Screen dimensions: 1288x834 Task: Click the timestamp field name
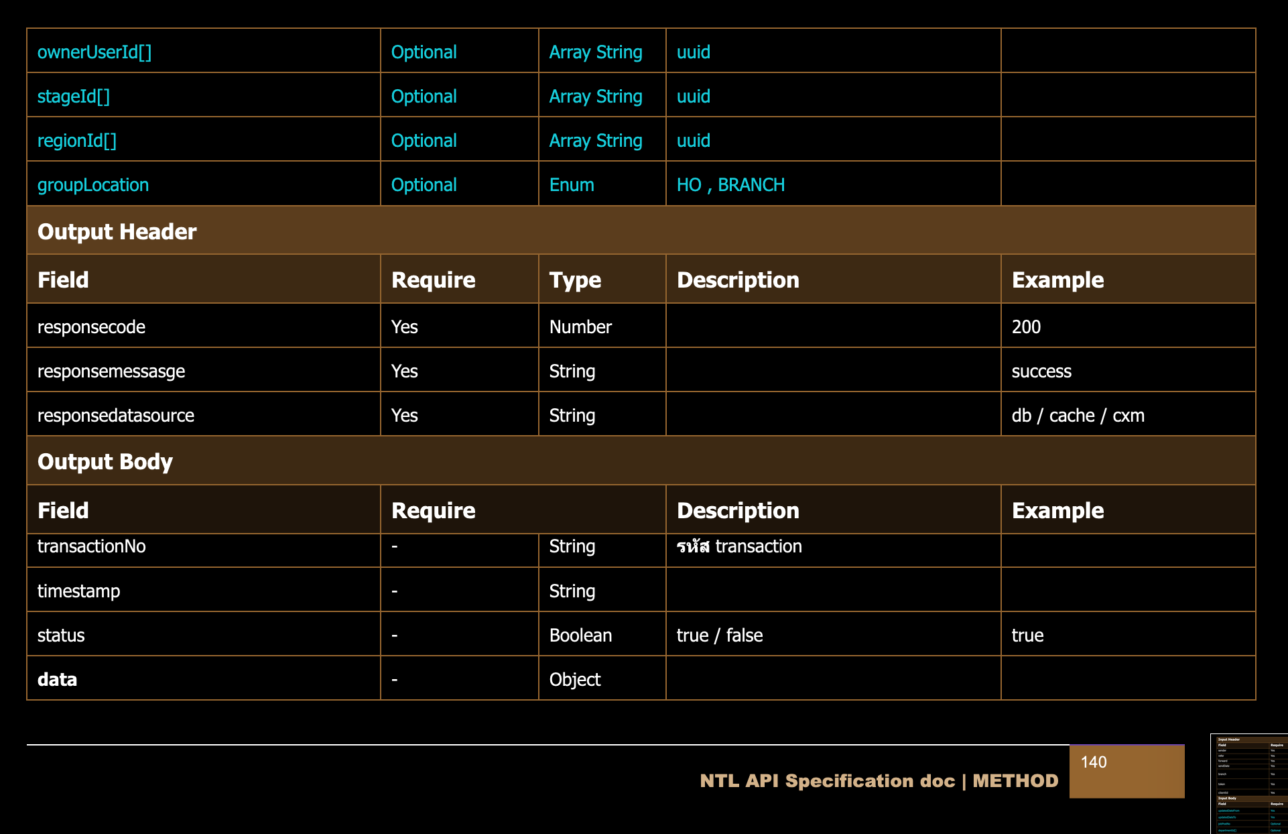pos(79,591)
